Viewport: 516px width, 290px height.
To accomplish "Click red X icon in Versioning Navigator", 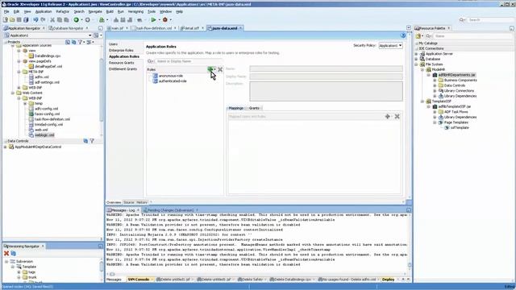I will point(6,253).
